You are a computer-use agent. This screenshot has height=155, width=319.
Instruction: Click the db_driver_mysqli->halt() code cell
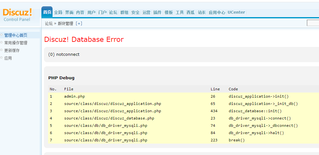pos(256,133)
